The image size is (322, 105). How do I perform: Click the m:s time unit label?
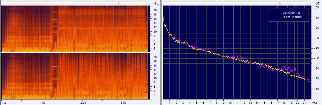tap(4, 103)
